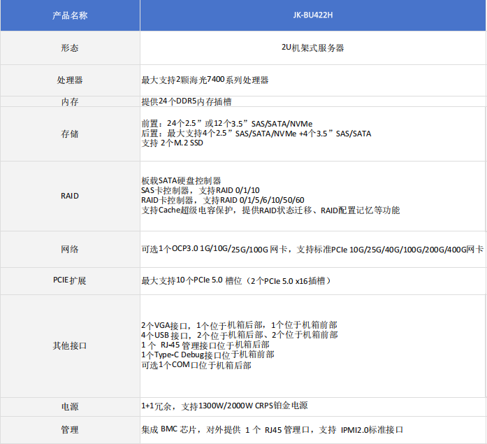Click the Type-C Debug接口 line
The width and height of the screenshot is (487, 444).
208,355
